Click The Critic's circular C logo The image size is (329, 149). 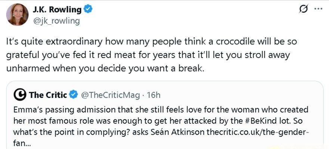[20, 95]
